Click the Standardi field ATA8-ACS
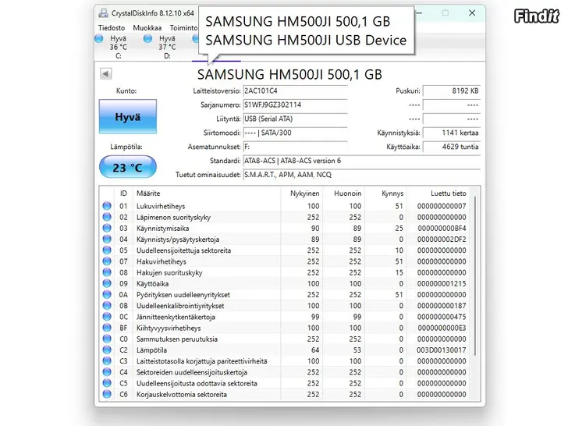This screenshot has width=568, height=426. pos(362,161)
